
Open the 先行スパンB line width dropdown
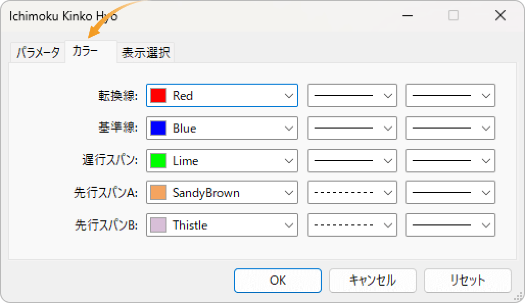(450, 225)
